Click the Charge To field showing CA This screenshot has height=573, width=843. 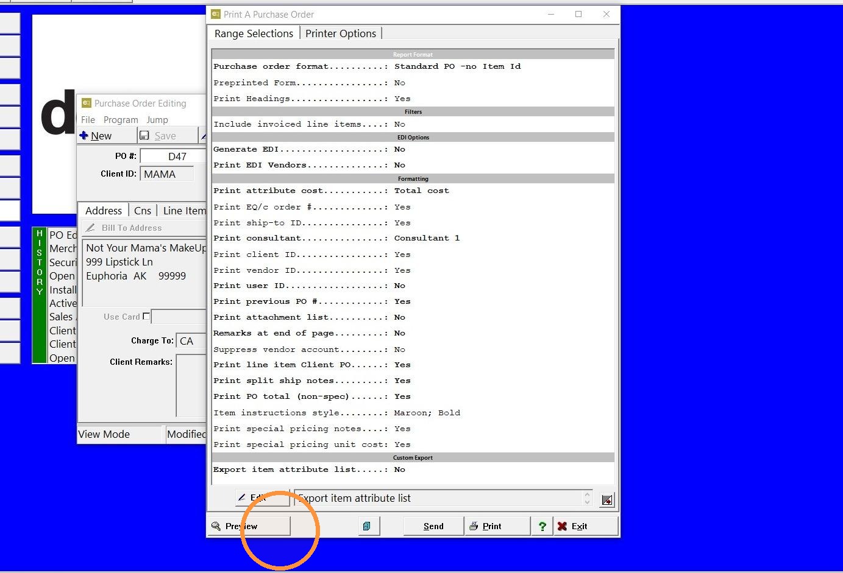point(191,341)
